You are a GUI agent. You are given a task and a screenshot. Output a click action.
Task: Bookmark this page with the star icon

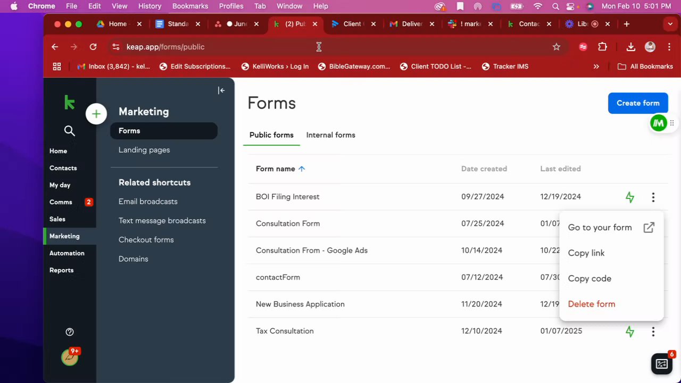coord(557,47)
